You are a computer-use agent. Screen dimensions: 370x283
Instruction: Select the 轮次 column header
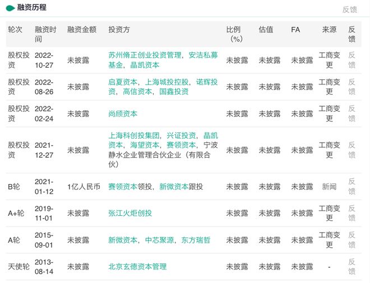(x=15, y=30)
